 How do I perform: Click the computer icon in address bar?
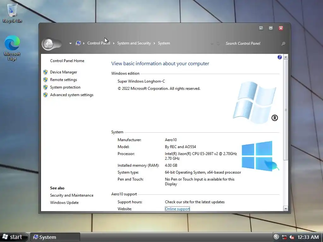tap(78, 43)
